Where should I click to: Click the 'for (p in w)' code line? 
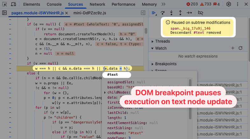48,108
